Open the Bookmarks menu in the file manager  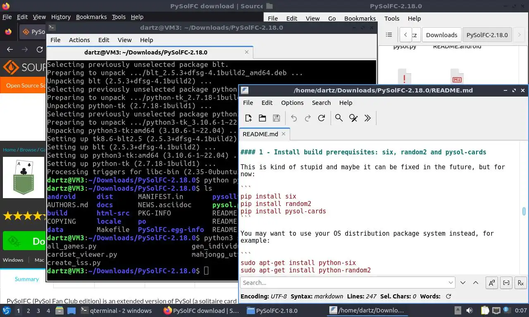(x=360, y=19)
